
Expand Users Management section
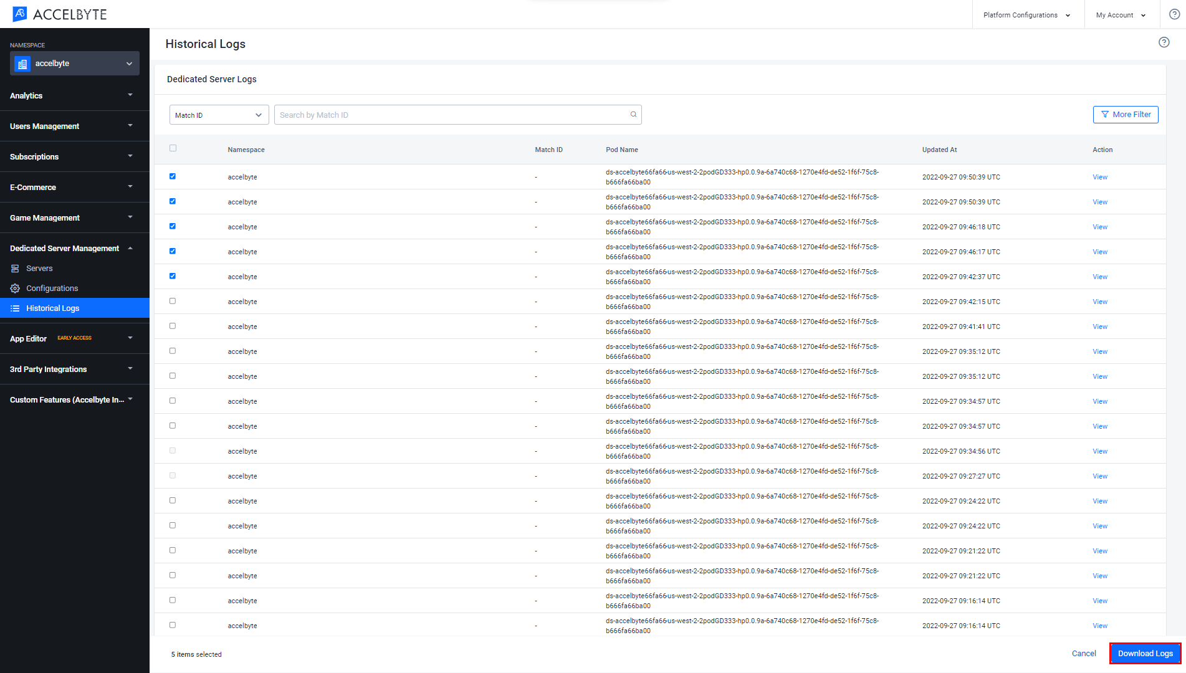click(x=75, y=126)
